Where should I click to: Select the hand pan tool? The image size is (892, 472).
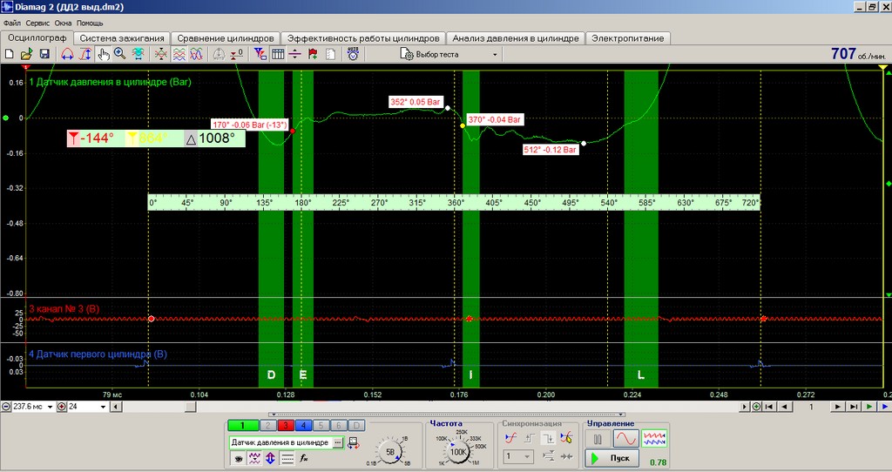pyautogui.click(x=103, y=54)
